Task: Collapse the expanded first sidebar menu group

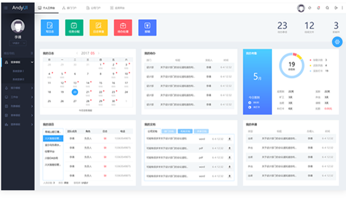Action: 18,62
